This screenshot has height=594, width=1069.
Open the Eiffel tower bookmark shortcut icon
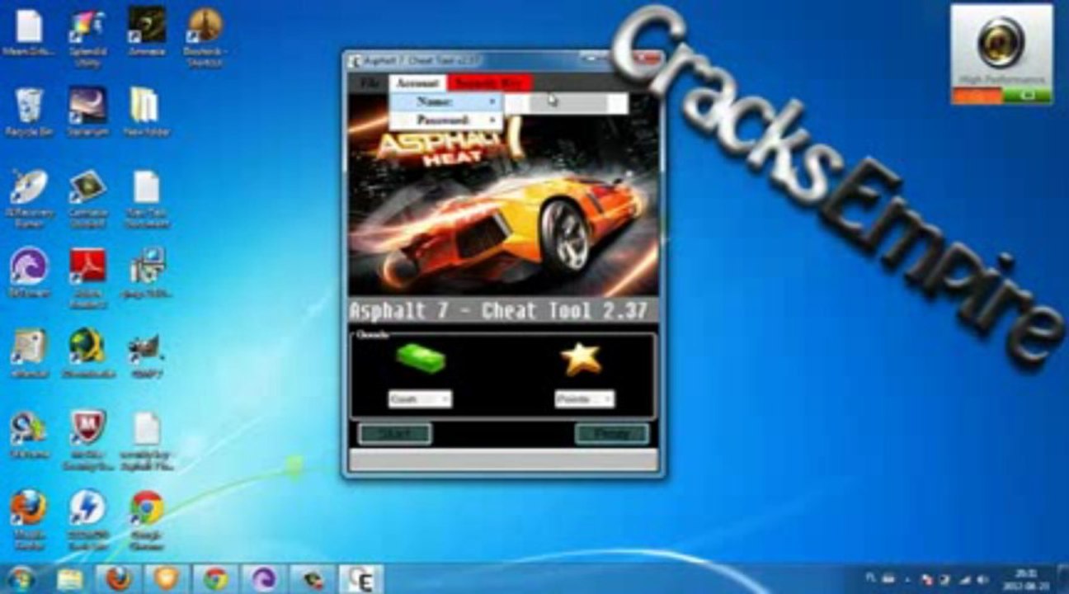tap(205, 37)
